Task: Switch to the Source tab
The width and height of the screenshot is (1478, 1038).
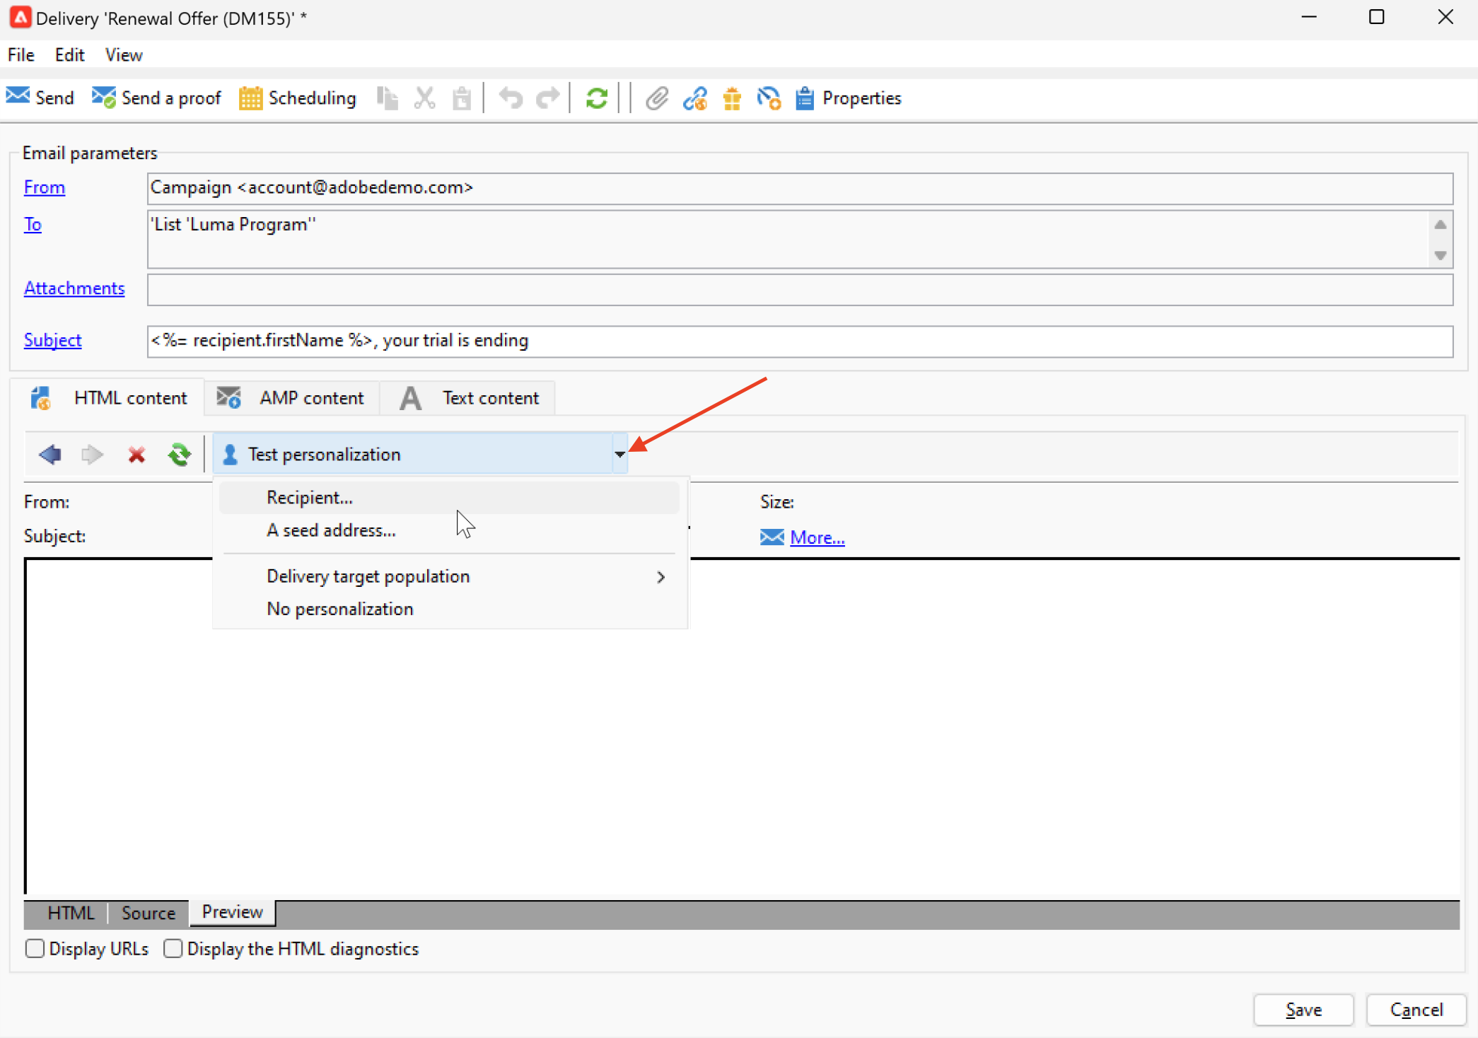Action: click(x=148, y=913)
